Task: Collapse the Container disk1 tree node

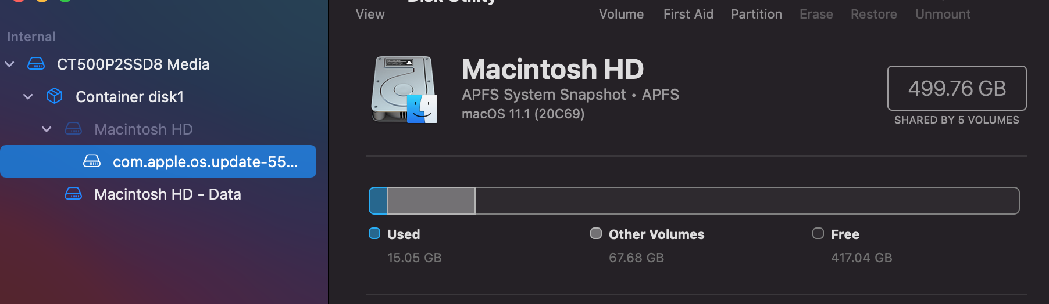Action: pos(28,96)
